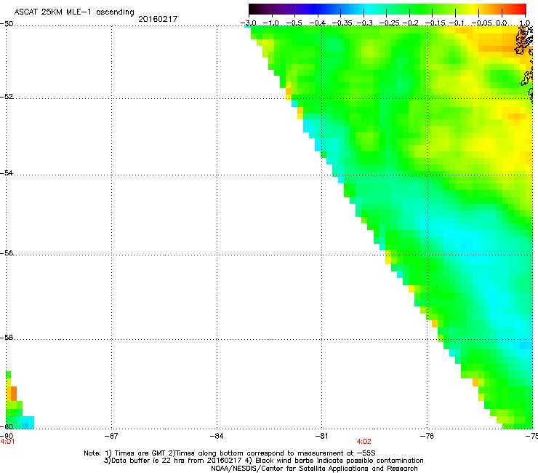Click the orange data cell in the bottom-left swath patch
Screen dimensions: 538x473
click(x=14, y=394)
